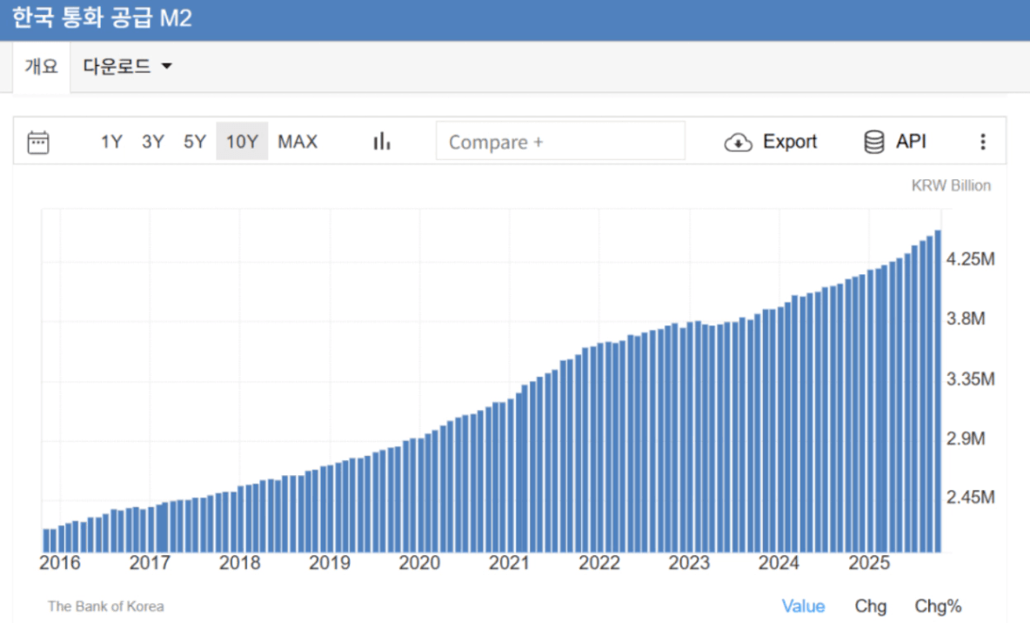Switch chart view to Value
Image resolution: width=1030 pixels, height=623 pixels.
tap(803, 606)
